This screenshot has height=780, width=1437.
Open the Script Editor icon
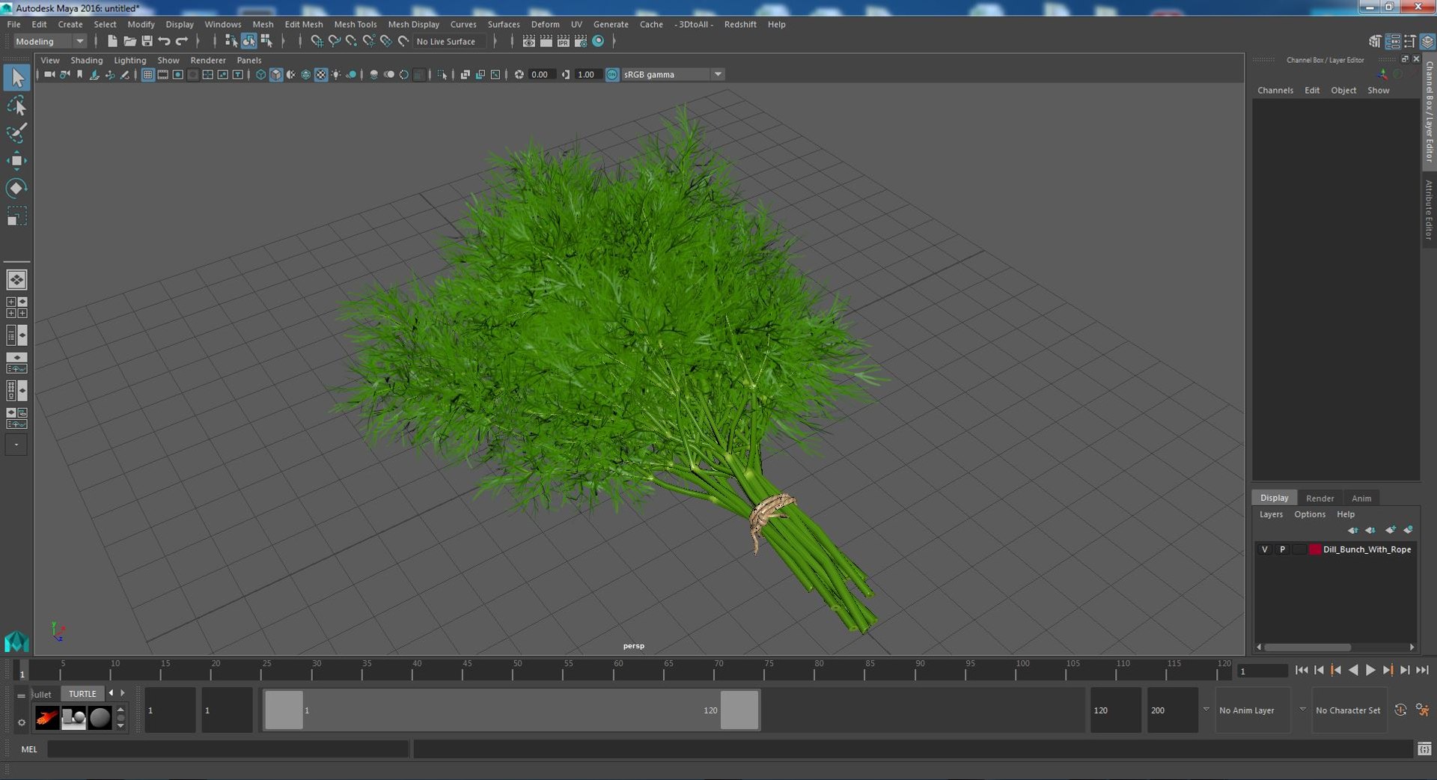click(x=1424, y=749)
